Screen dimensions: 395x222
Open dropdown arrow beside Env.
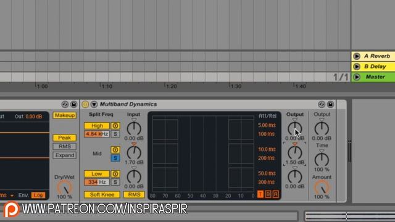(x=12, y=195)
